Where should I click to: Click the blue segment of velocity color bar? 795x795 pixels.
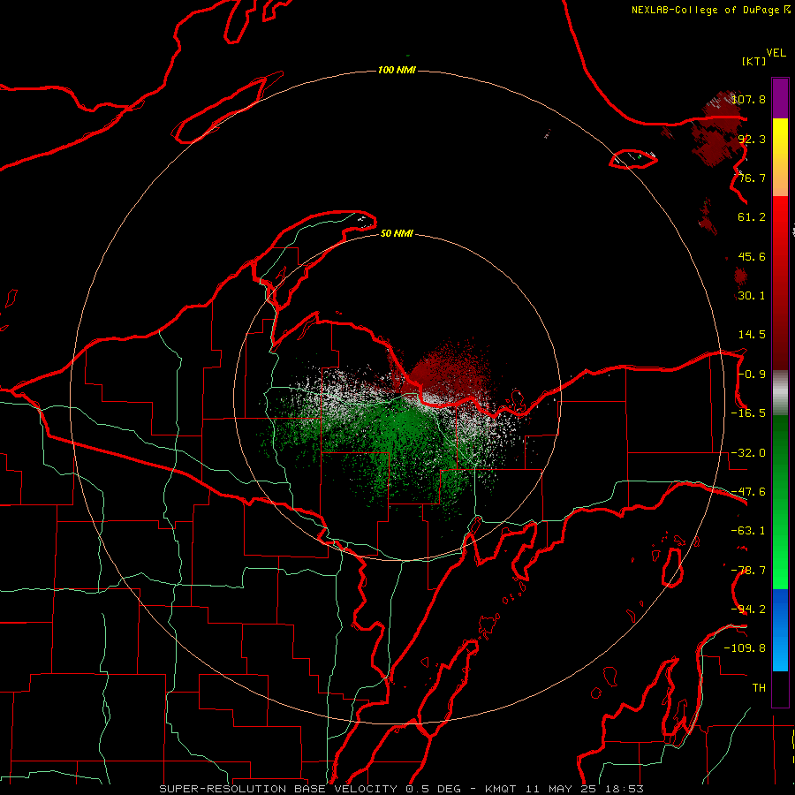(x=780, y=630)
